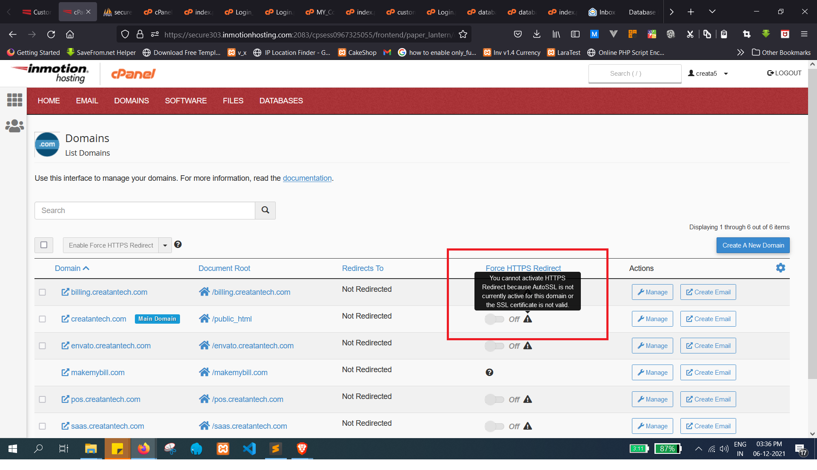The width and height of the screenshot is (817, 470).
Task: Open the HOME menu in the navigation bar
Action: [x=49, y=101]
